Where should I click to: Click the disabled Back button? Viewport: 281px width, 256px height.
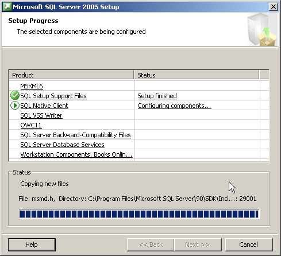(x=151, y=245)
